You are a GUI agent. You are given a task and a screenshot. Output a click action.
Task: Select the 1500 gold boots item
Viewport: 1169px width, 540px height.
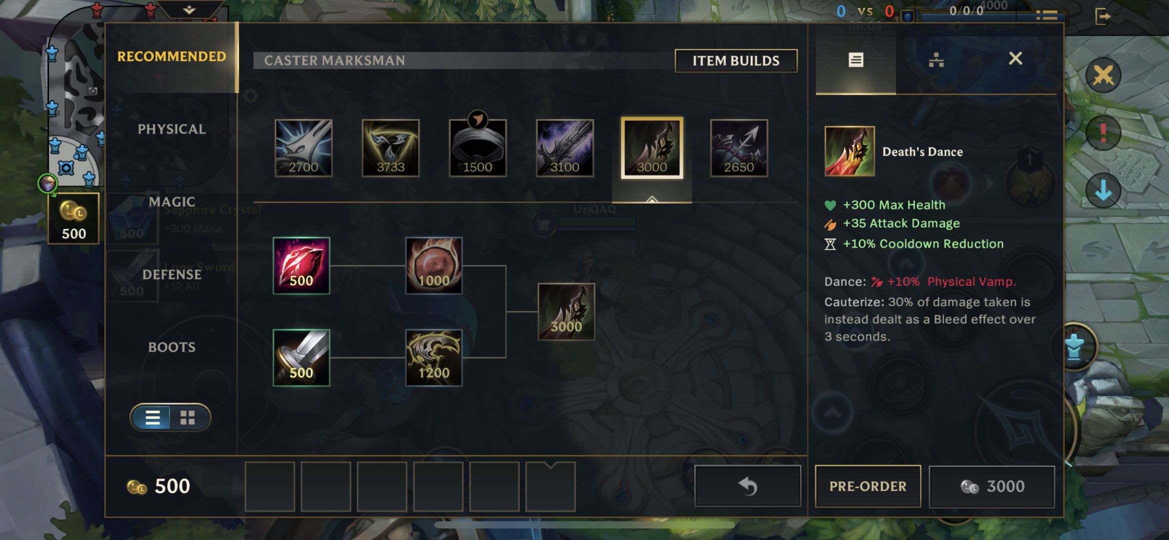coord(478,148)
